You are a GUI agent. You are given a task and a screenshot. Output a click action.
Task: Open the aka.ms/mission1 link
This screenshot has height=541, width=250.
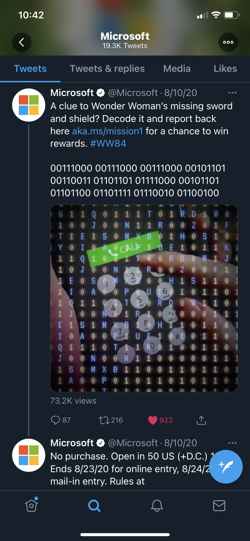(107, 131)
